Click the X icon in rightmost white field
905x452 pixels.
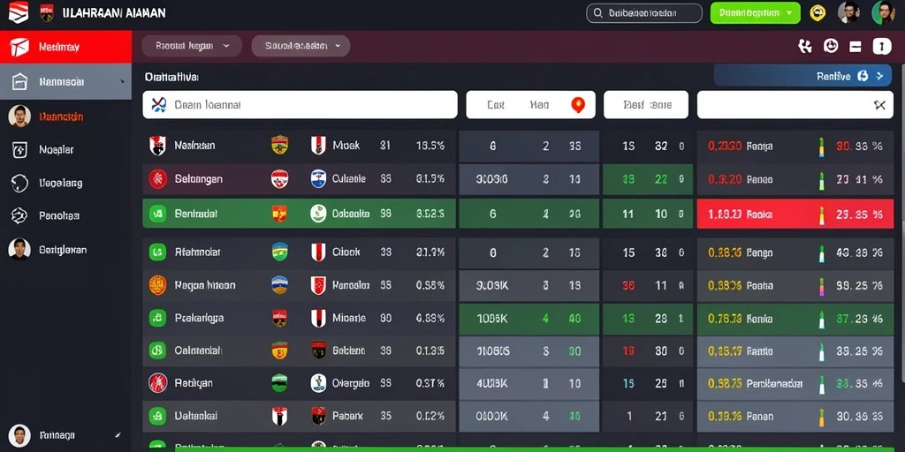[879, 105]
